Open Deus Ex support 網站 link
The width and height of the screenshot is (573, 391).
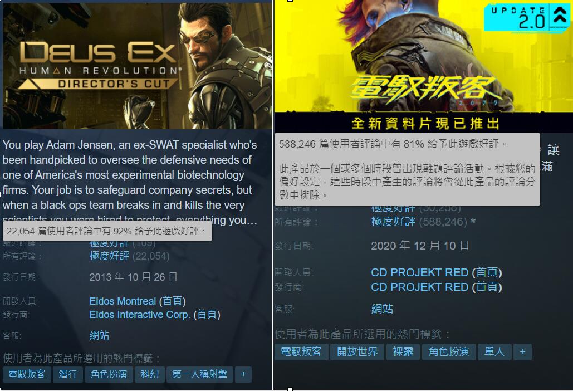99,335
